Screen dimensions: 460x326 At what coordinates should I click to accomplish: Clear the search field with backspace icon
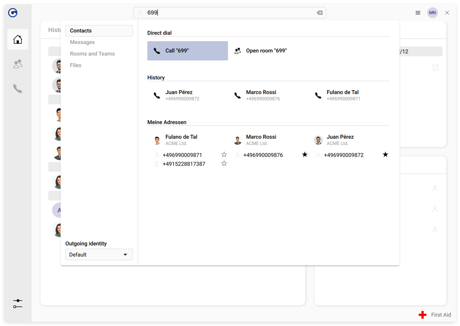320,13
